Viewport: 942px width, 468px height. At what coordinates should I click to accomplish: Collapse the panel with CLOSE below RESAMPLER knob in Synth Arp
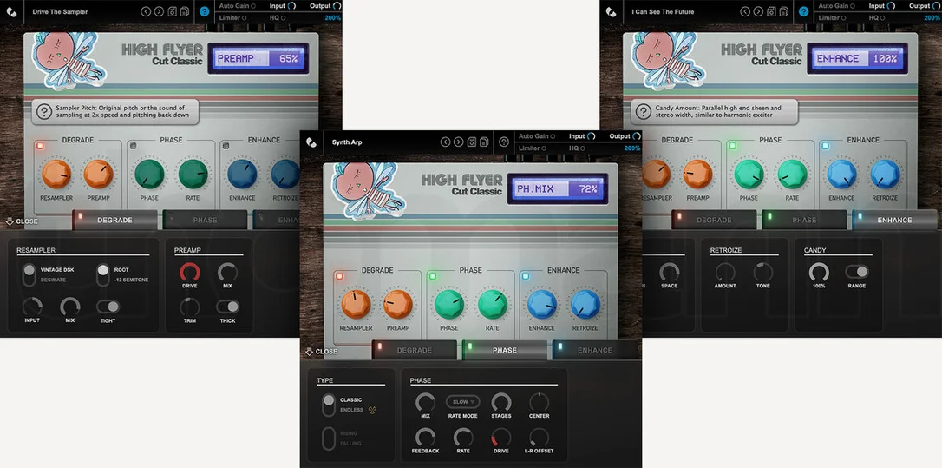pos(322,352)
